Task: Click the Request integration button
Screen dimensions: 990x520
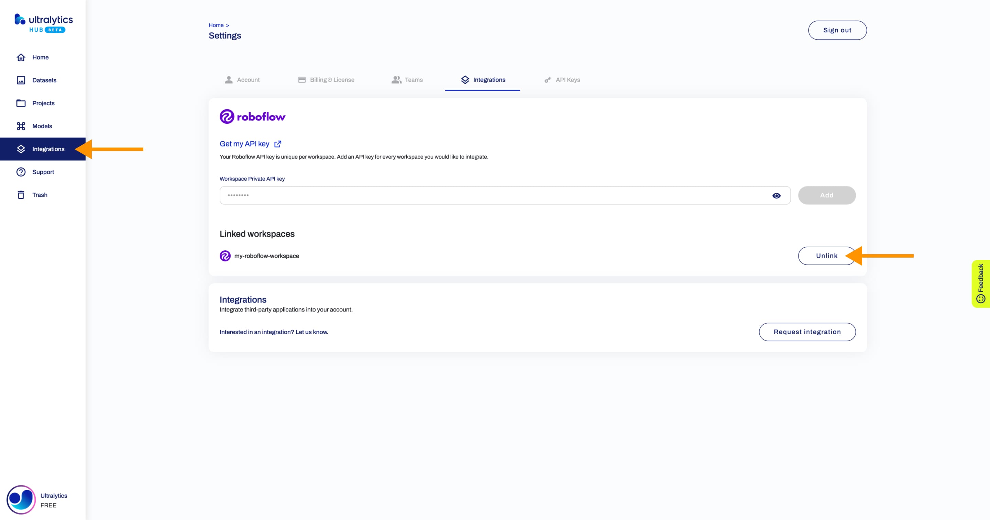Action: click(x=807, y=332)
